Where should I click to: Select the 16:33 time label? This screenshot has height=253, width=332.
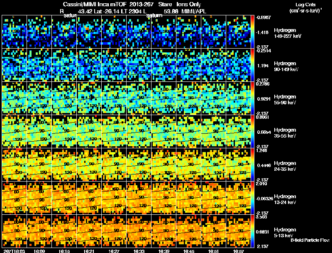tap(139, 251)
